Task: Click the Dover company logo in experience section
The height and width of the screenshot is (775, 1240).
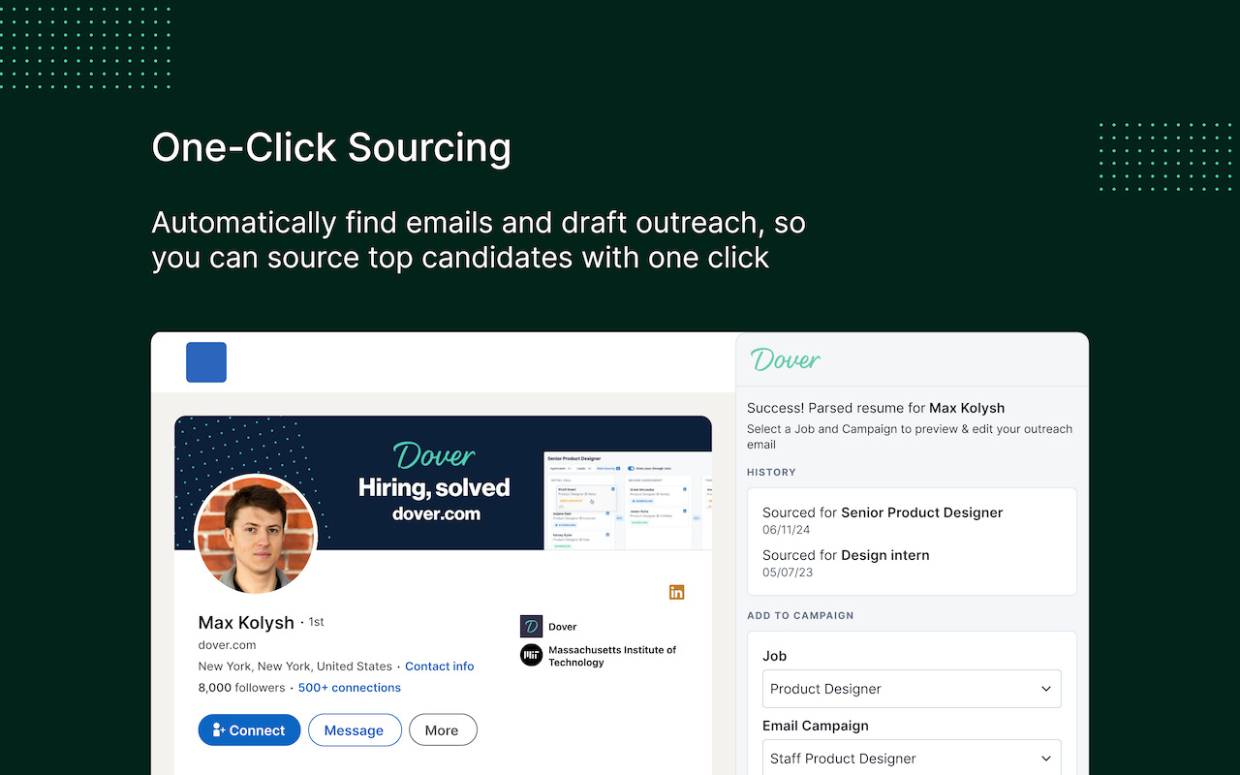Action: pos(530,626)
